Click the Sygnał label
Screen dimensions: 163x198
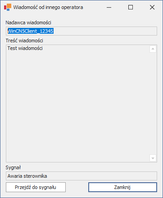[x=13, y=167]
